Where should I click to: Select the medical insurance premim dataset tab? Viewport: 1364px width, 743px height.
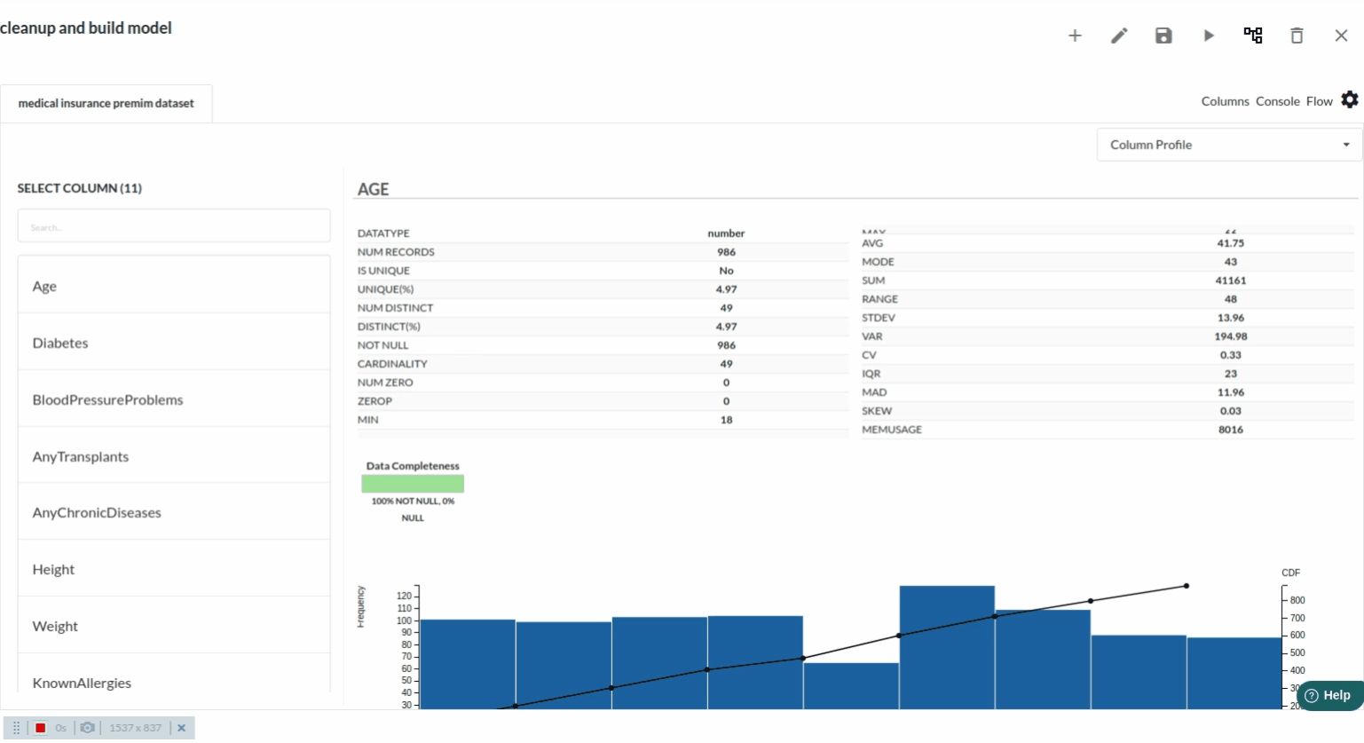pos(106,103)
